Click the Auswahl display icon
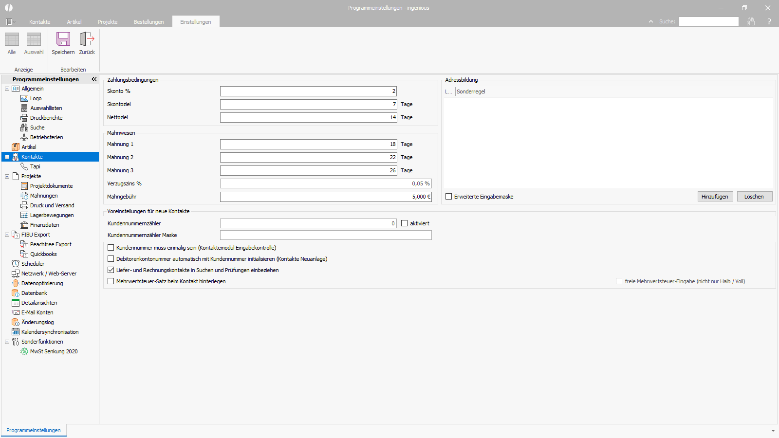Image resolution: width=779 pixels, height=438 pixels. [34, 39]
